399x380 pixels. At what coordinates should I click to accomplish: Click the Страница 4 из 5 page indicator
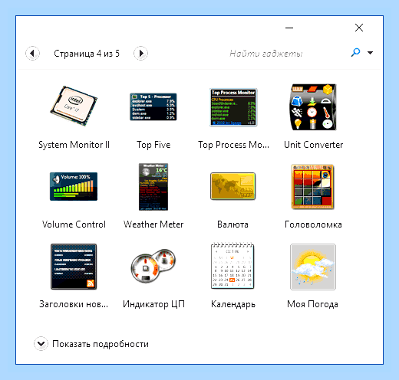[x=87, y=54]
